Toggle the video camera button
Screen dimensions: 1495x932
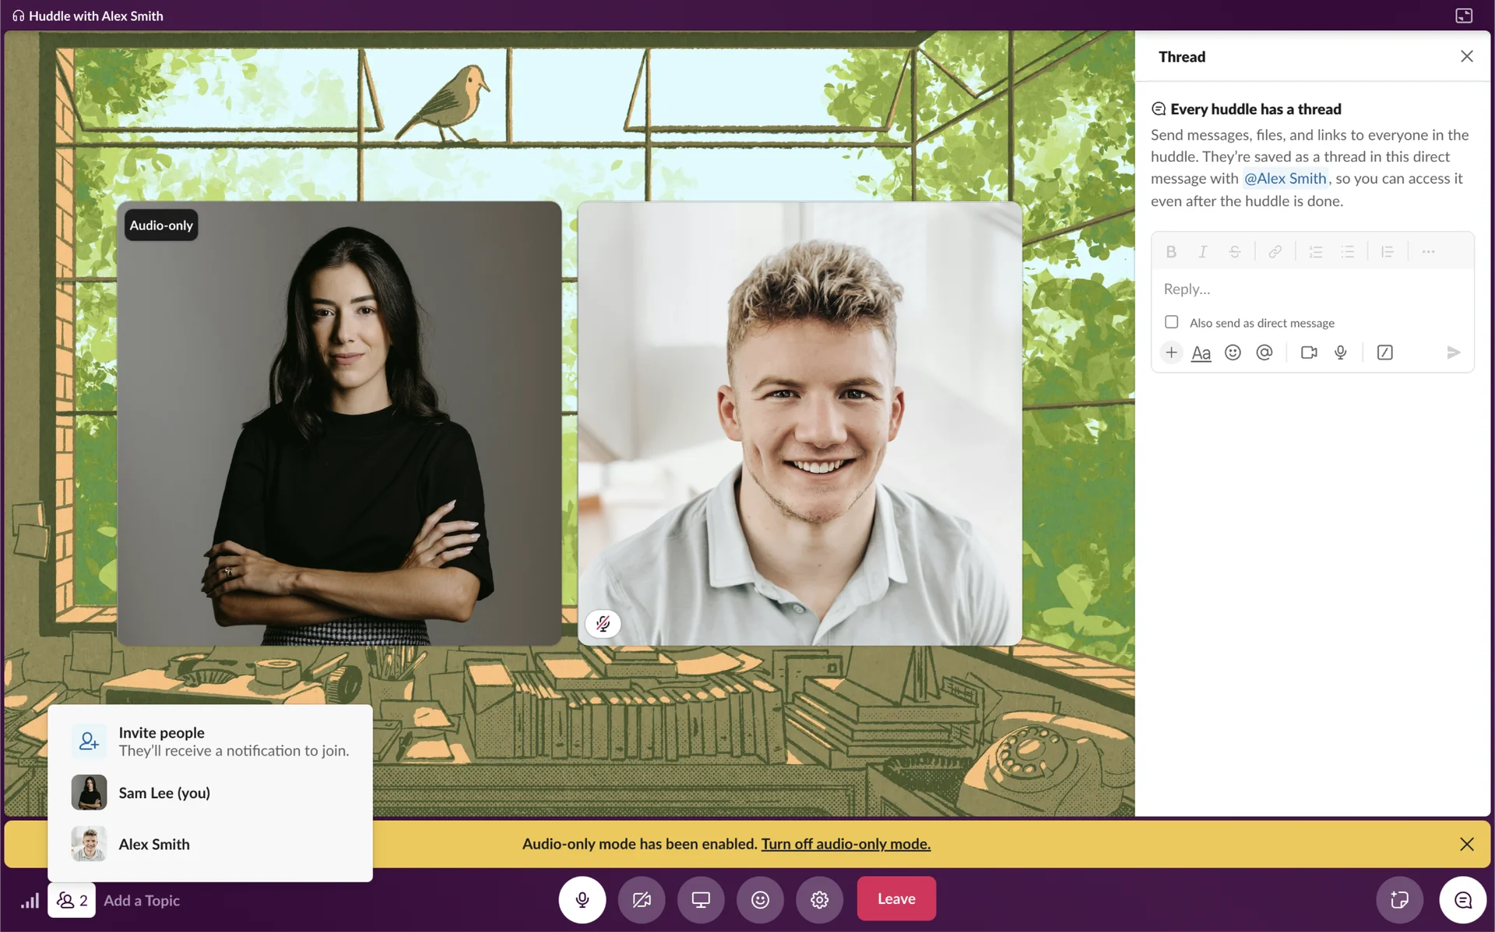[641, 899]
